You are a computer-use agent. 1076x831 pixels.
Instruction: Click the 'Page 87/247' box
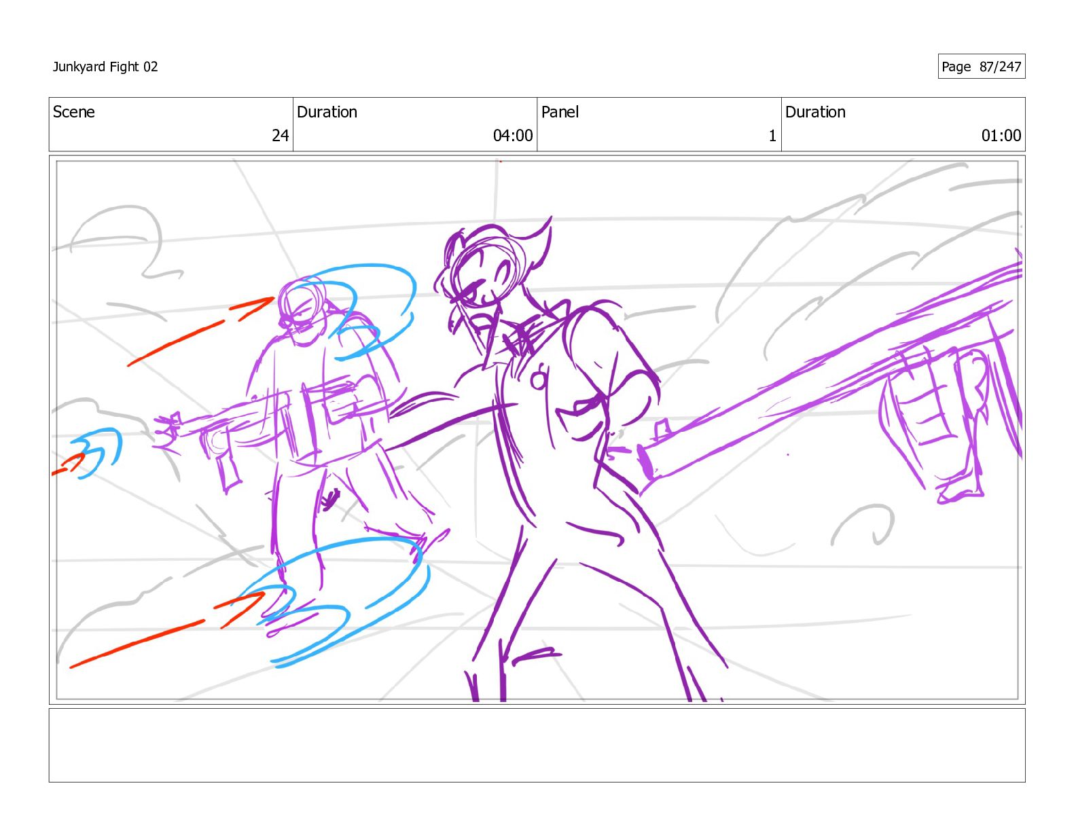(x=982, y=67)
